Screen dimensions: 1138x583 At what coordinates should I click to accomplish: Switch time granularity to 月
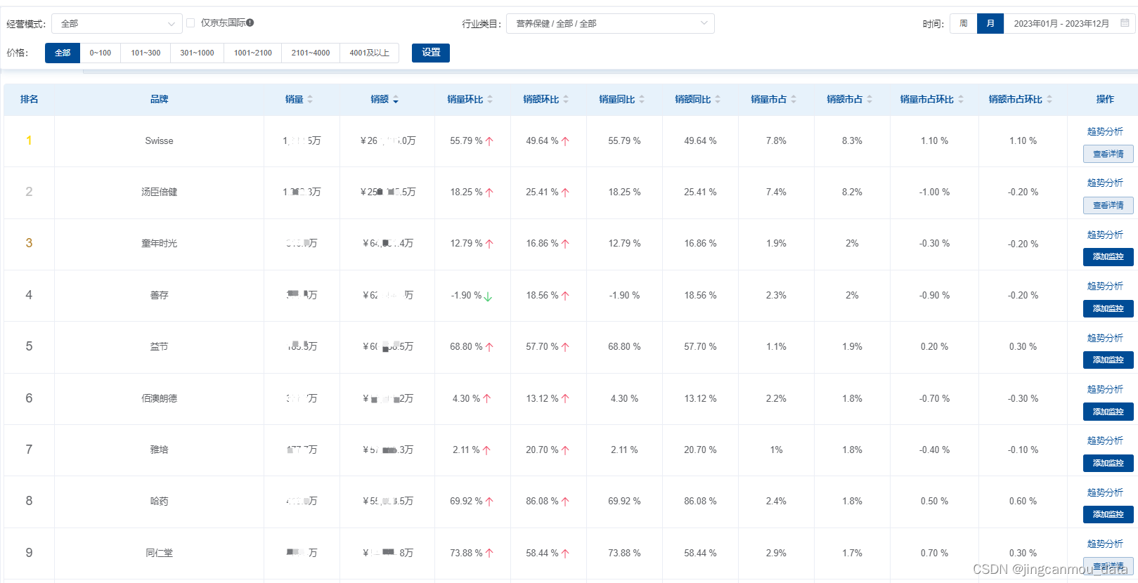click(x=990, y=24)
